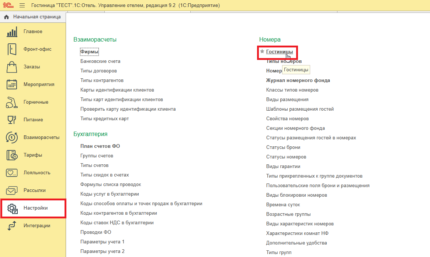430x257 pixels.
Task: Open Типы счетов
Action: tap(94, 165)
